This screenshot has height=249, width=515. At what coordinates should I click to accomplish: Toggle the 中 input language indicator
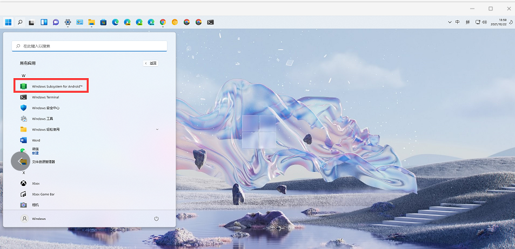coord(458,22)
